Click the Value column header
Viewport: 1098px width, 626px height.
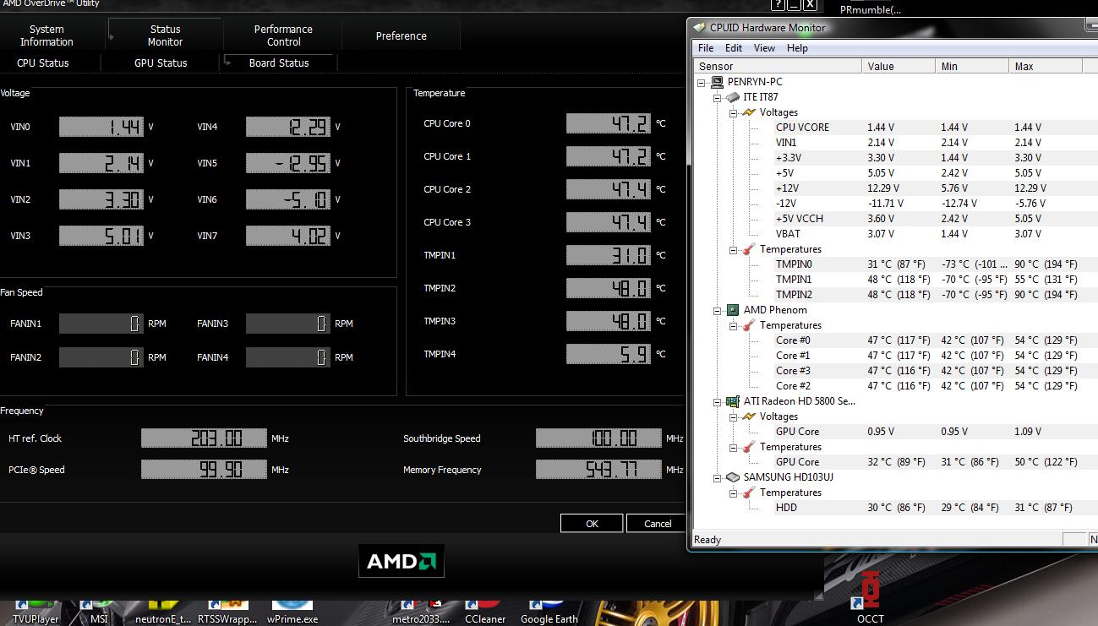click(x=899, y=66)
